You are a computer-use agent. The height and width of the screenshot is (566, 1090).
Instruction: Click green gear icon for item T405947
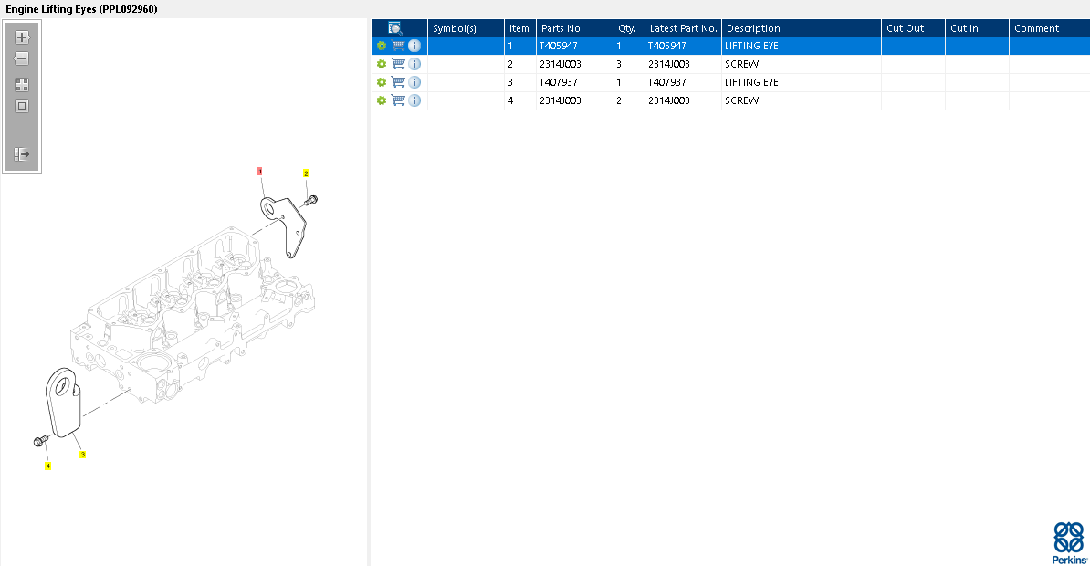pos(381,46)
